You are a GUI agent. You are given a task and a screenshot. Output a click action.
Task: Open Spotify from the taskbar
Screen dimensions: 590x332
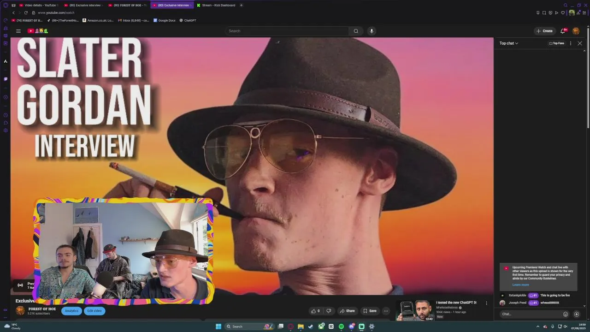point(341,326)
